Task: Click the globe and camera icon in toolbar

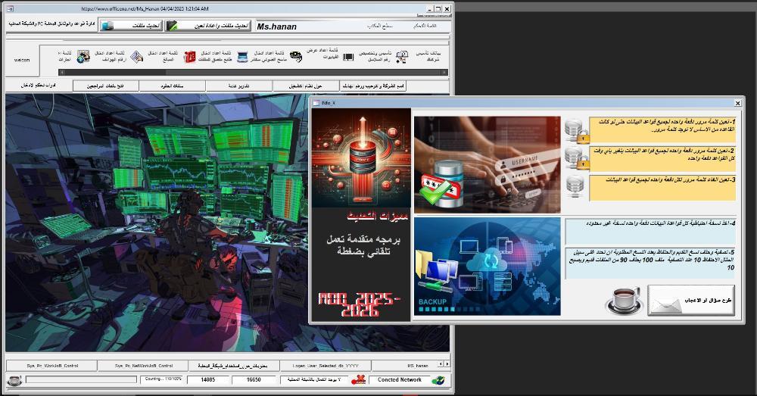Action: point(83,57)
